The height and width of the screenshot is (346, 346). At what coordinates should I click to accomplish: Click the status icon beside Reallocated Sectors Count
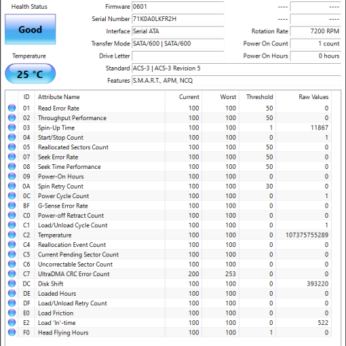[12, 147]
